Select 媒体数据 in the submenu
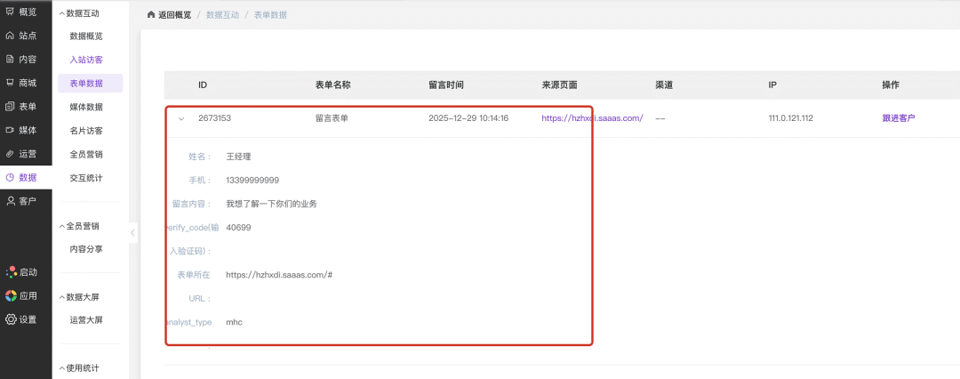 [86, 107]
